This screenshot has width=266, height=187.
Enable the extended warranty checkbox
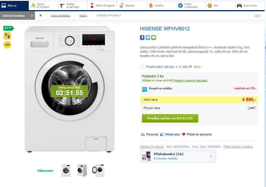[142, 66]
